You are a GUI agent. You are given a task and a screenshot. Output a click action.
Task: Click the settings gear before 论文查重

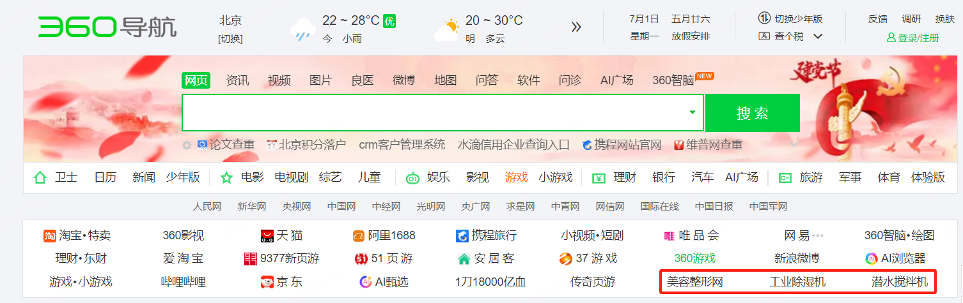[x=187, y=145]
